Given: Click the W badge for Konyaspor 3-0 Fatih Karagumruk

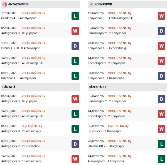Looking at the screenshot, I should (x=161, y=16).
